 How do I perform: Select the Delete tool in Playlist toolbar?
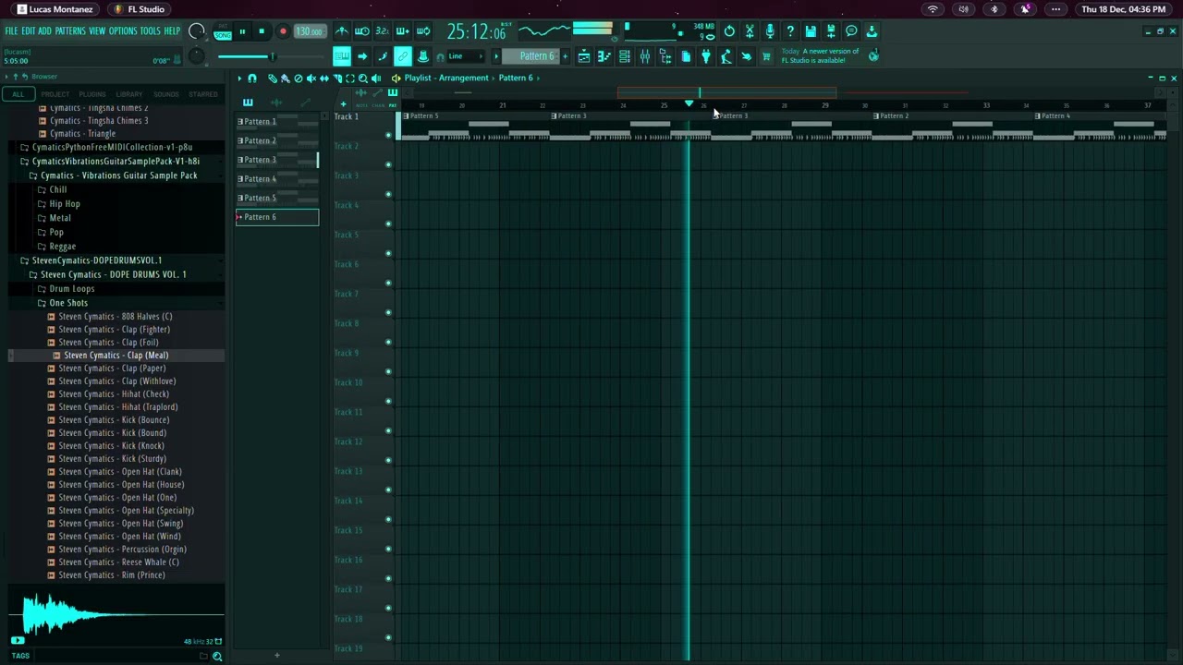coord(298,79)
